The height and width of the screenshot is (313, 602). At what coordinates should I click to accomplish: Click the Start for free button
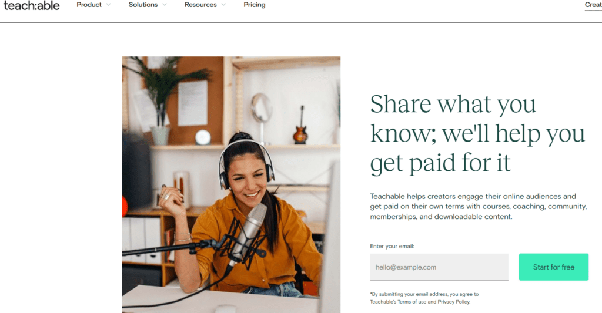tap(554, 267)
